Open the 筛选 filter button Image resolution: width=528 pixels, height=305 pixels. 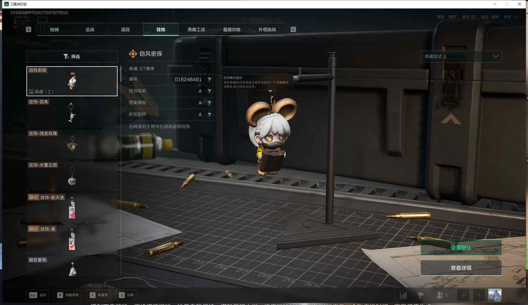(72, 56)
